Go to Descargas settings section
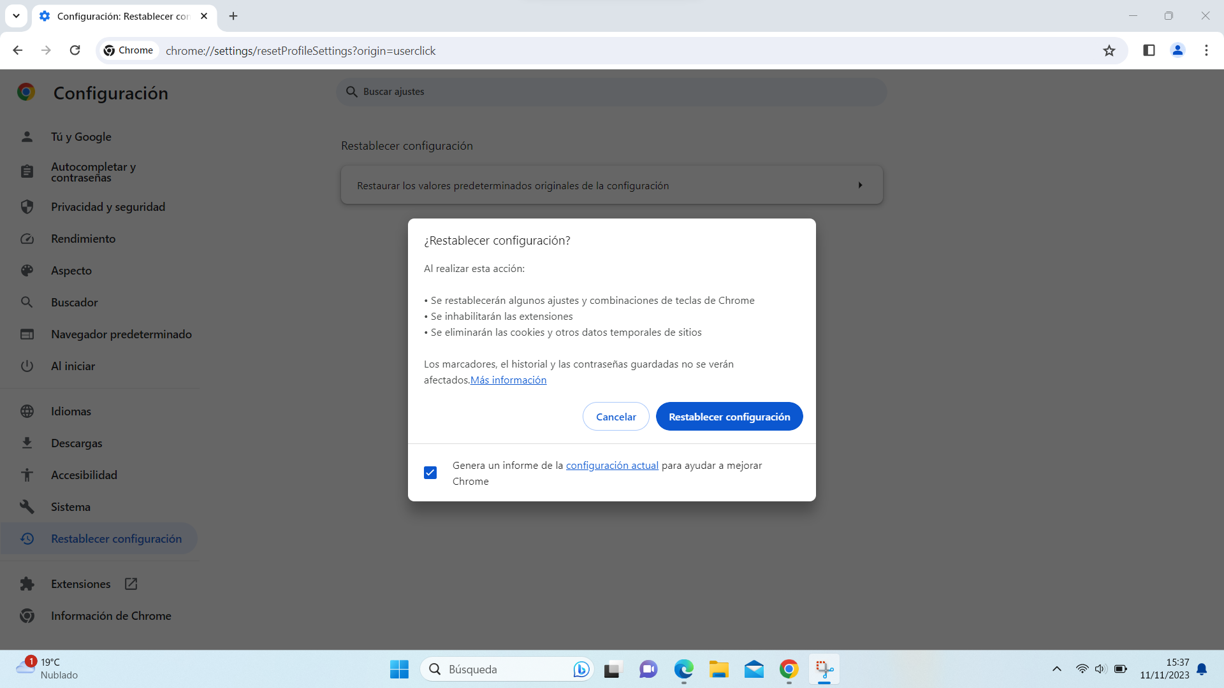The height and width of the screenshot is (688, 1224). coord(76,443)
